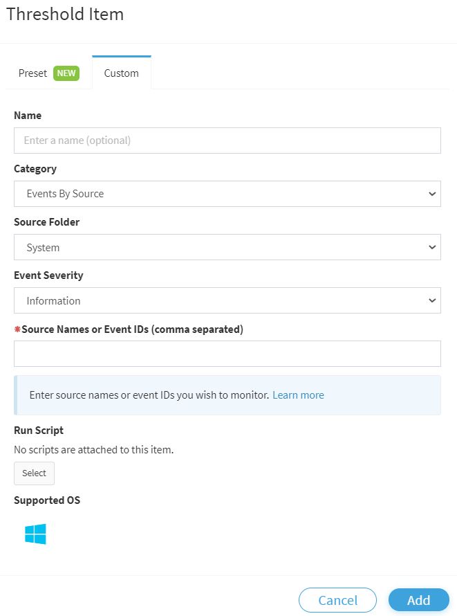Click the Windows logo under Supported OS
Viewport: 457px width, 616px height.
35,534
